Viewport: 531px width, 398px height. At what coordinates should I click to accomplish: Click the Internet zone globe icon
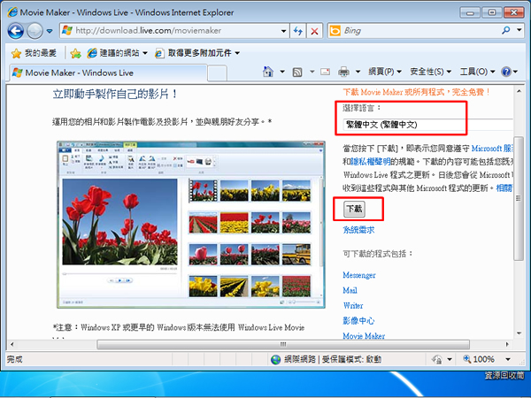(x=276, y=359)
